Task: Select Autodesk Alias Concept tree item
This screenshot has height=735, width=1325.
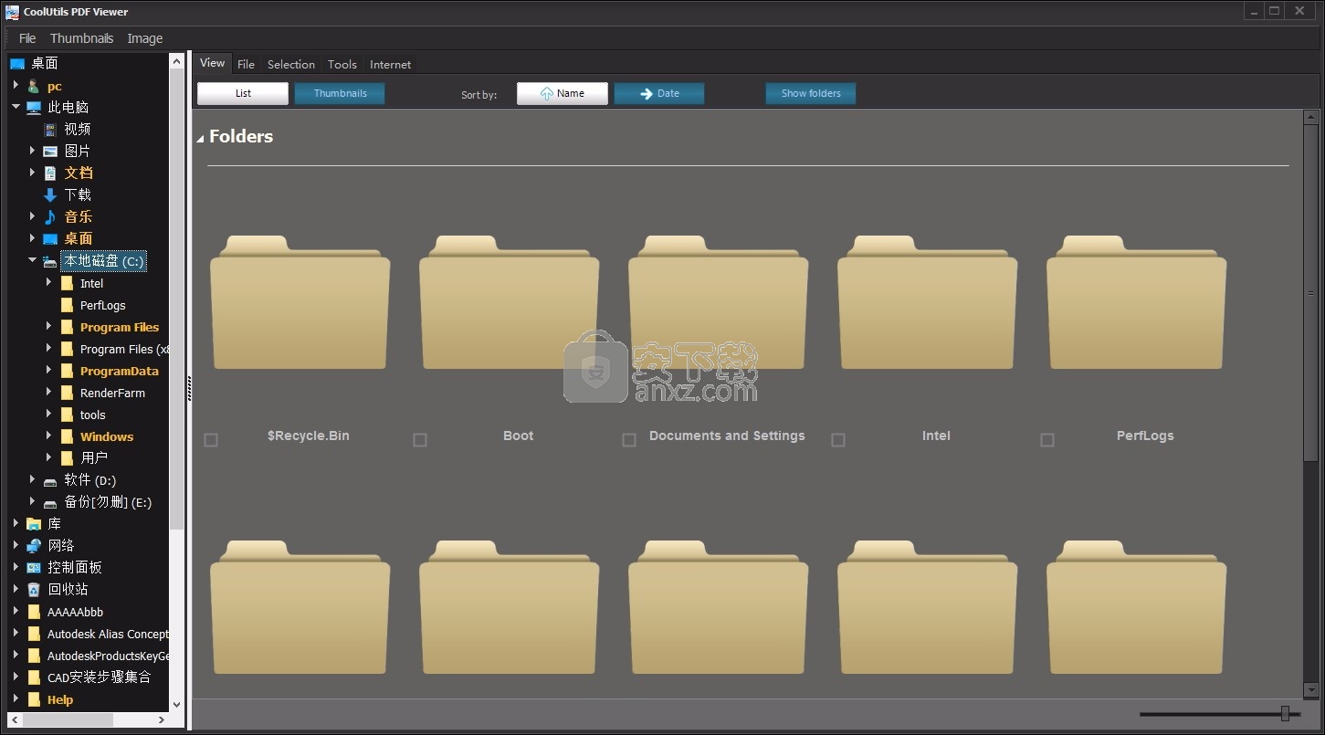Action: tap(109, 634)
